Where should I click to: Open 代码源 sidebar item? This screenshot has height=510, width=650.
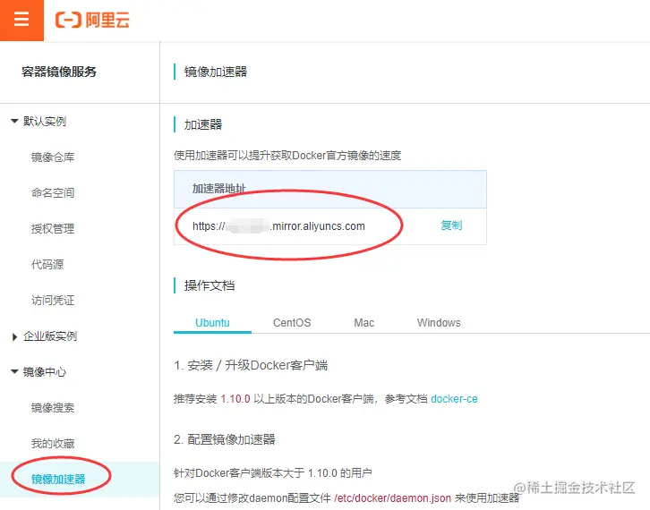(47, 264)
